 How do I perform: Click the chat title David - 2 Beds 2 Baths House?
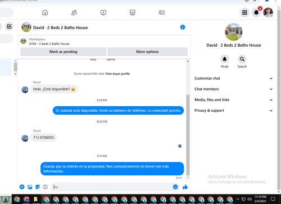(60, 28)
